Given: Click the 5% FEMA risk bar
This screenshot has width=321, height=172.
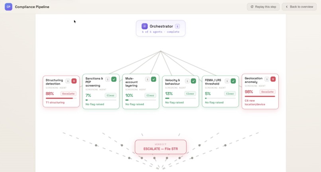Looking at the screenshot, I should coord(220,98).
